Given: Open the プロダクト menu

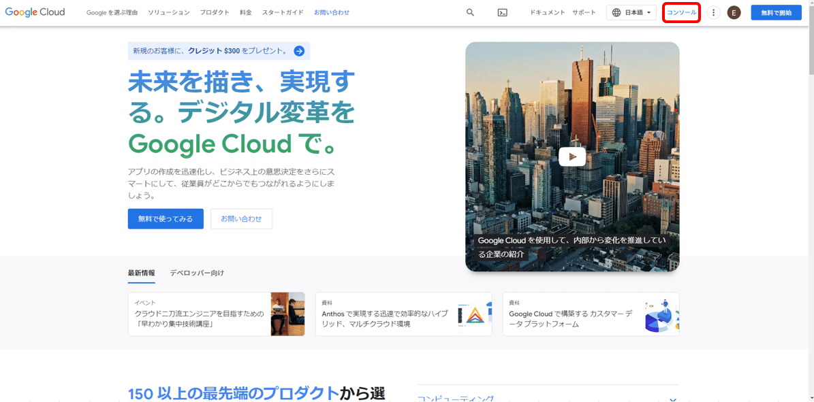Looking at the screenshot, I should (215, 12).
